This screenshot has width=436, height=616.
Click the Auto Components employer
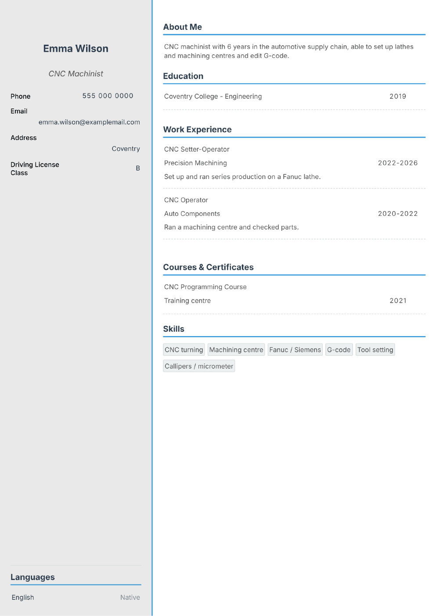192,214
